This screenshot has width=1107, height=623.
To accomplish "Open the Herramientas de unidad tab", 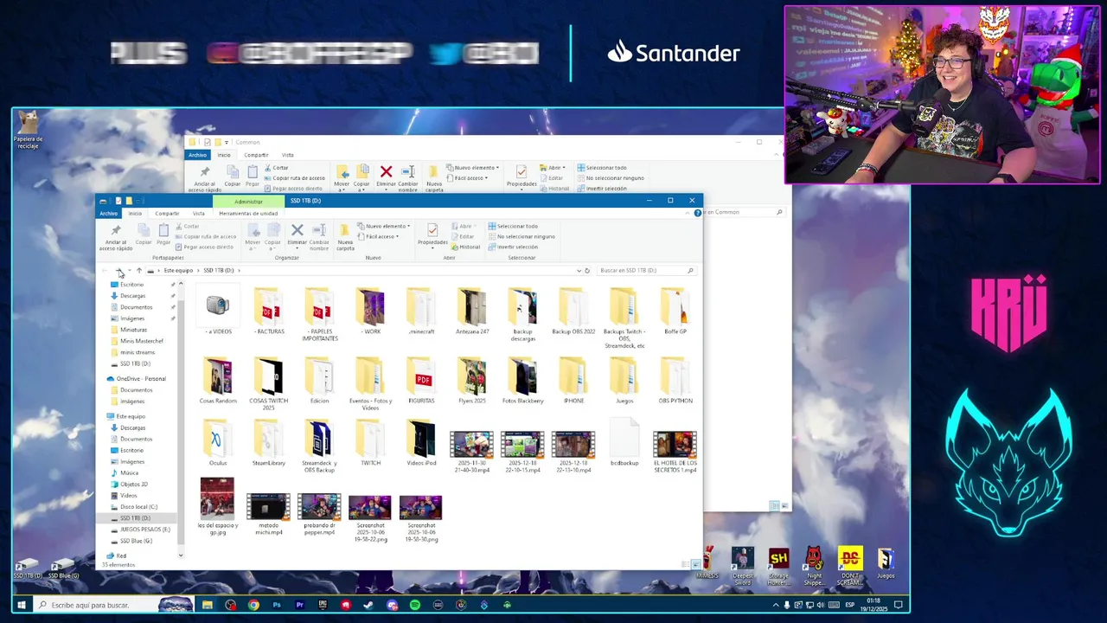I will tap(248, 213).
